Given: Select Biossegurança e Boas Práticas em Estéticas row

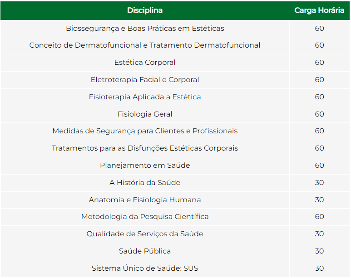Looking at the screenshot, I should tap(145, 28).
